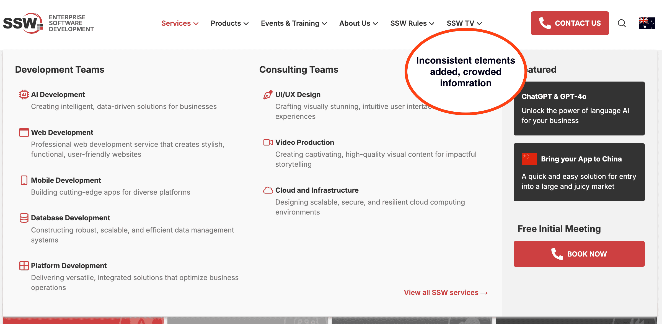Screen dimensions: 662x324
Task: Click the phone icon in Book Now
Action: pyautogui.click(x=557, y=254)
